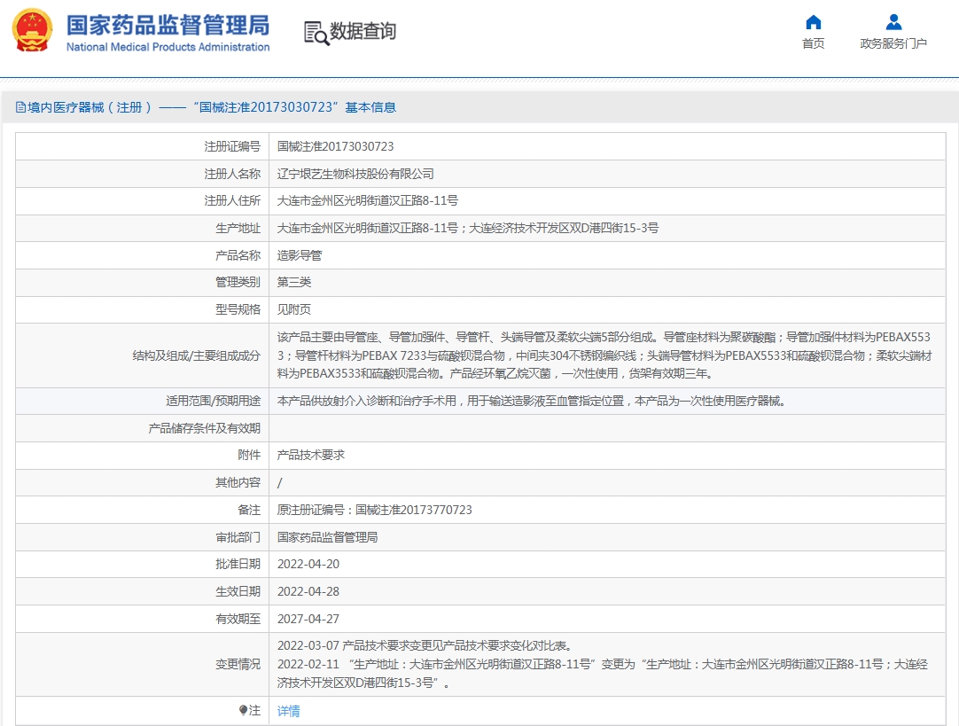Click the National Medical Products Administration subtitle
The width and height of the screenshot is (959, 726).
[168, 47]
